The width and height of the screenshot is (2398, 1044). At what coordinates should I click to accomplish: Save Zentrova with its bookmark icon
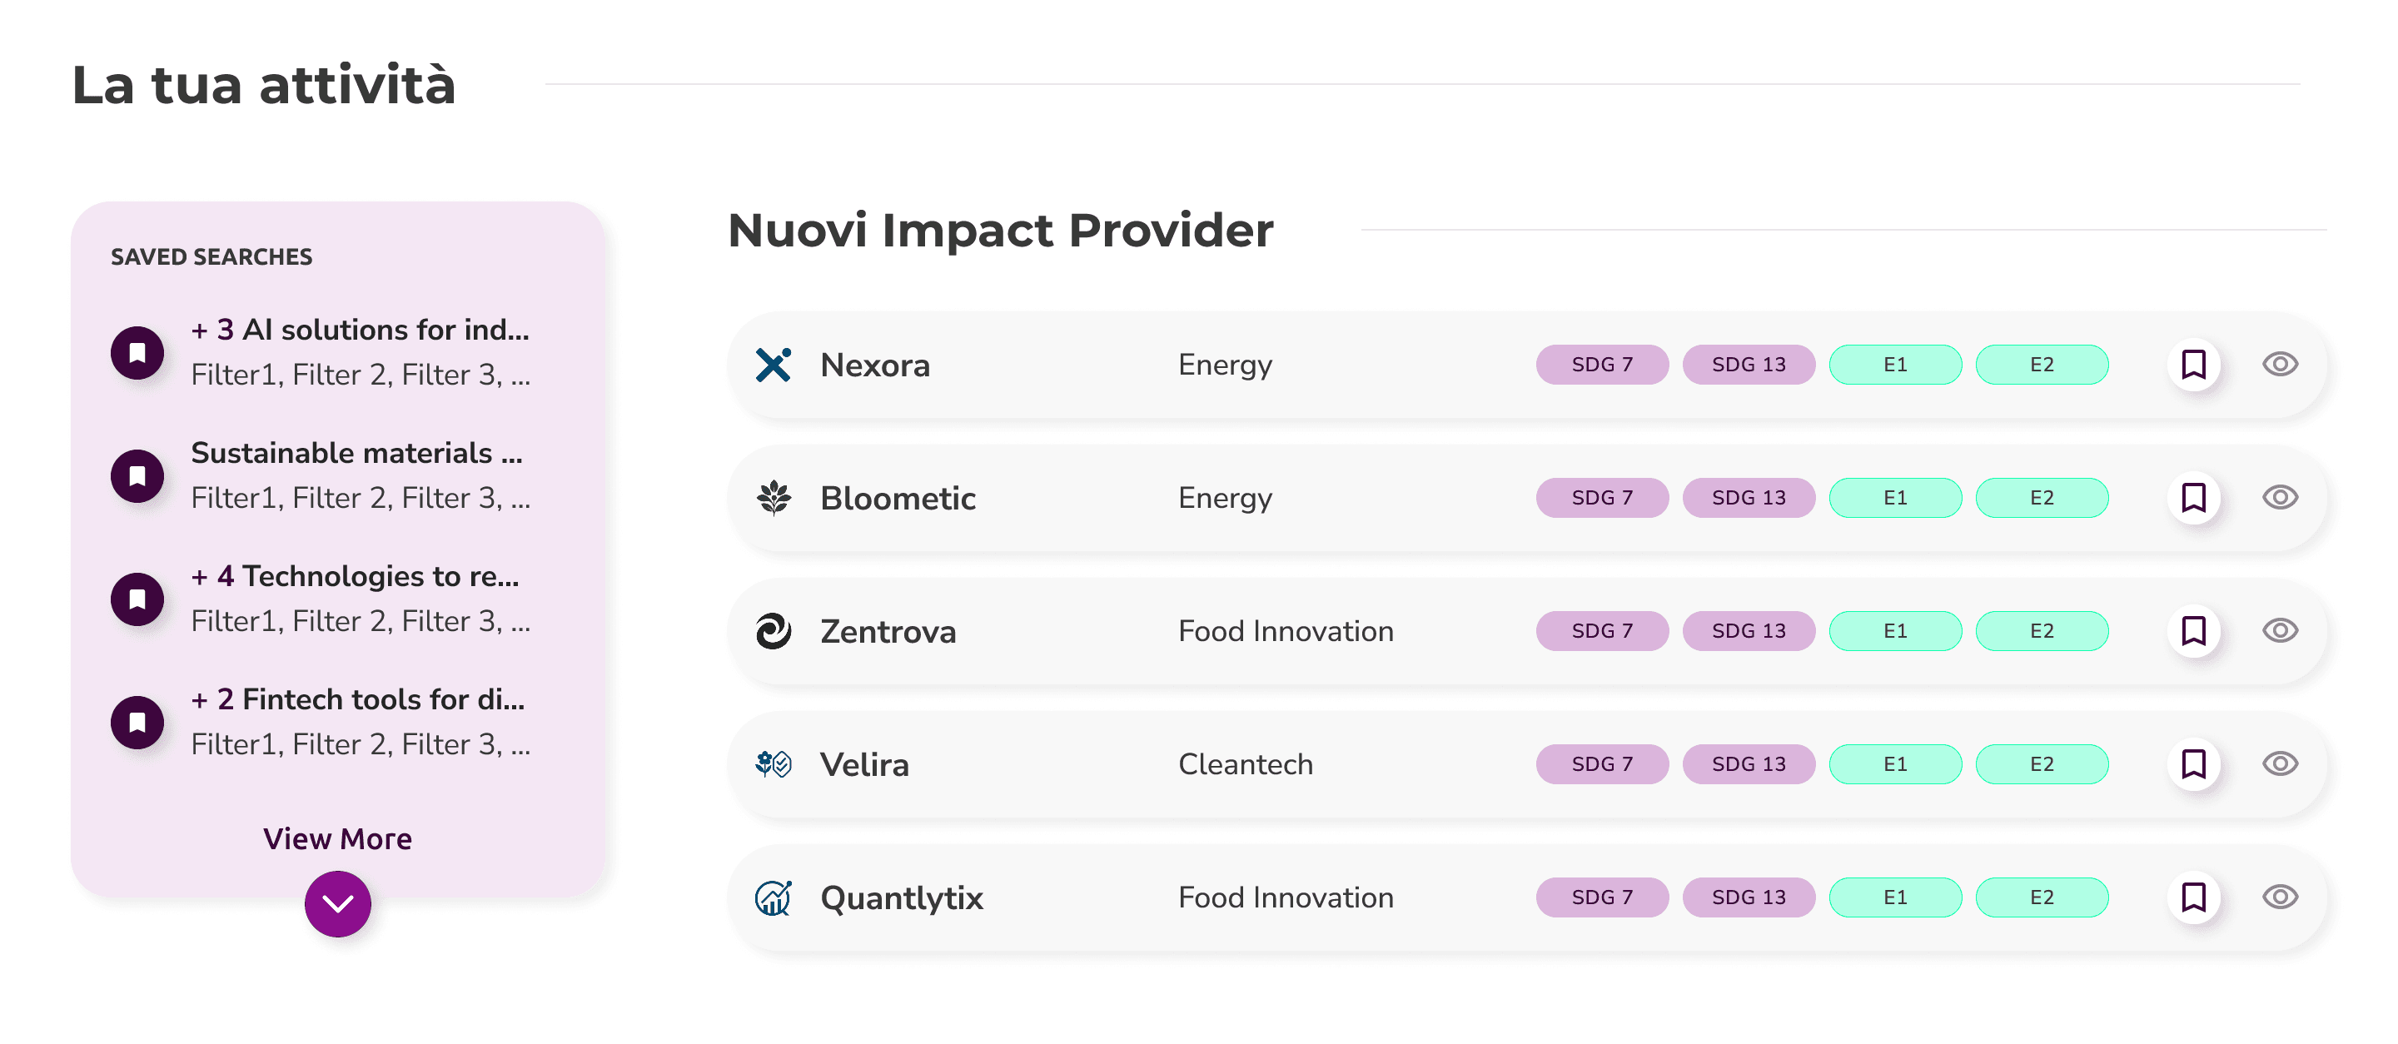pos(2193,631)
